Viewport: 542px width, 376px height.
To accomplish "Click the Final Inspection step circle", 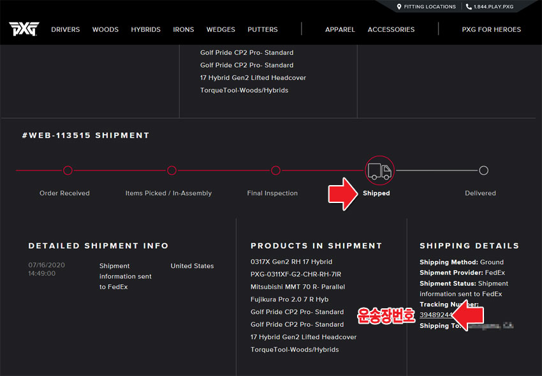I will [x=276, y=170].
